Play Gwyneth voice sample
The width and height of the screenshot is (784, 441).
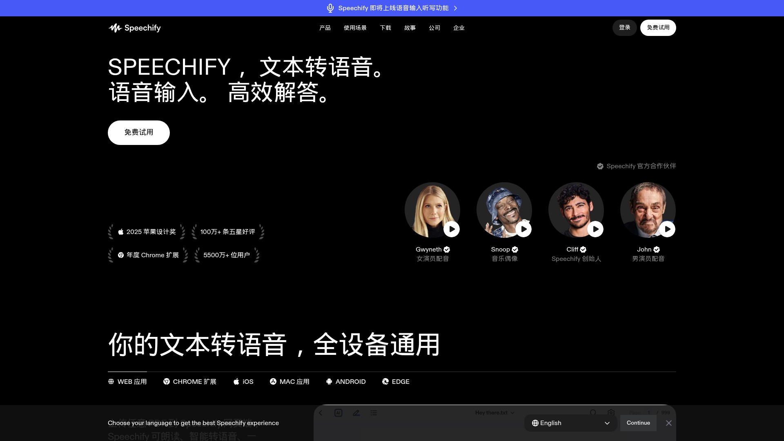pyautogui.click(x=452, y=229)
